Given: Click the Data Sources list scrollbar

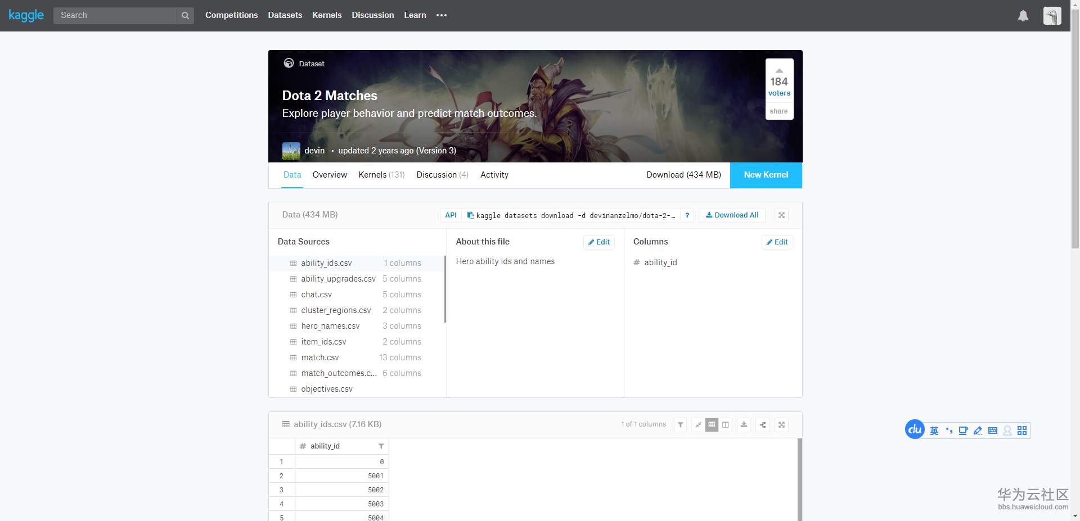Looking at the screenshot, I should click(x=445, y=289).
